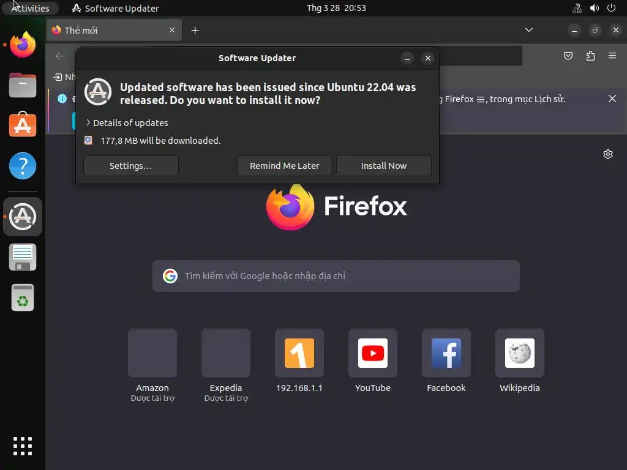Screen dimensions: 627x470
Task: Show Applications grid in the dock
Action: coord(23,446)
